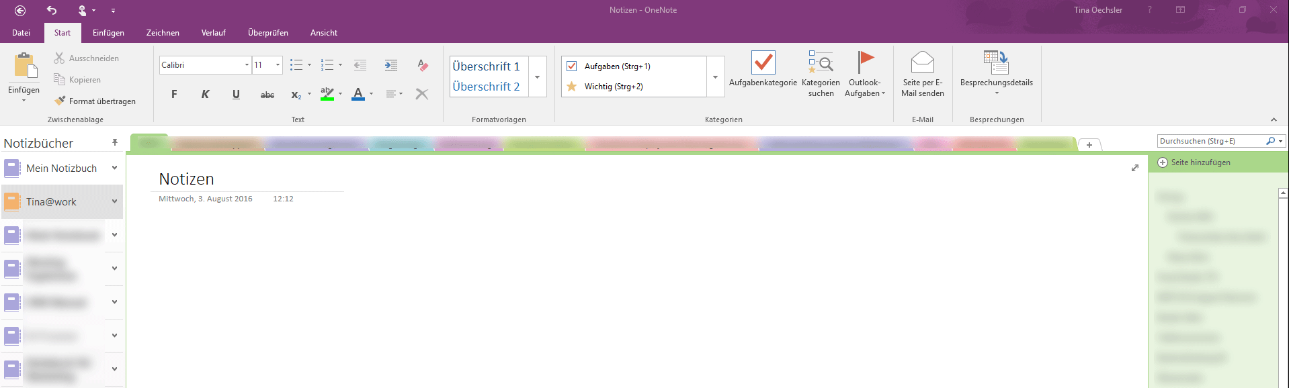Click the increase indent icon
Screen dimensions: 1289x388
(x=390, y=65)
